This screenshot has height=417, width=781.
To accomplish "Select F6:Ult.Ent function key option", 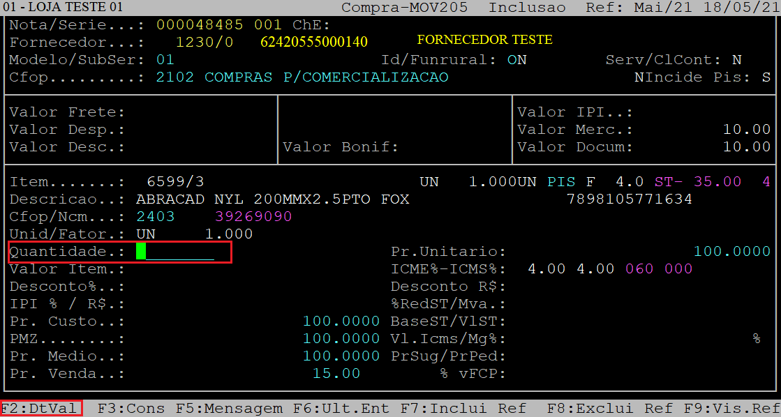I will pyautogui.click(x=341, y=409).
